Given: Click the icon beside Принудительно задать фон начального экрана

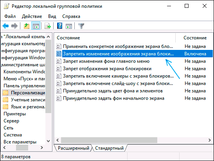Looking at the screenshot, I should [x=59, y=98].
